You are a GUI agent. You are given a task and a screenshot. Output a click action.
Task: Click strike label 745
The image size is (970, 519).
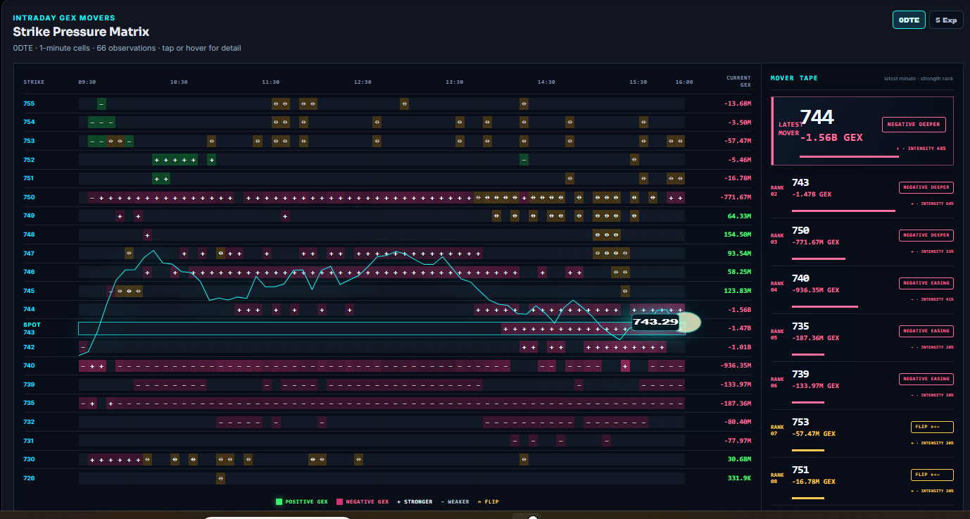[x=29, y=291]
